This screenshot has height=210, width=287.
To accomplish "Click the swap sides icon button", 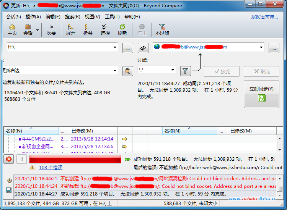I will [143, 48].
